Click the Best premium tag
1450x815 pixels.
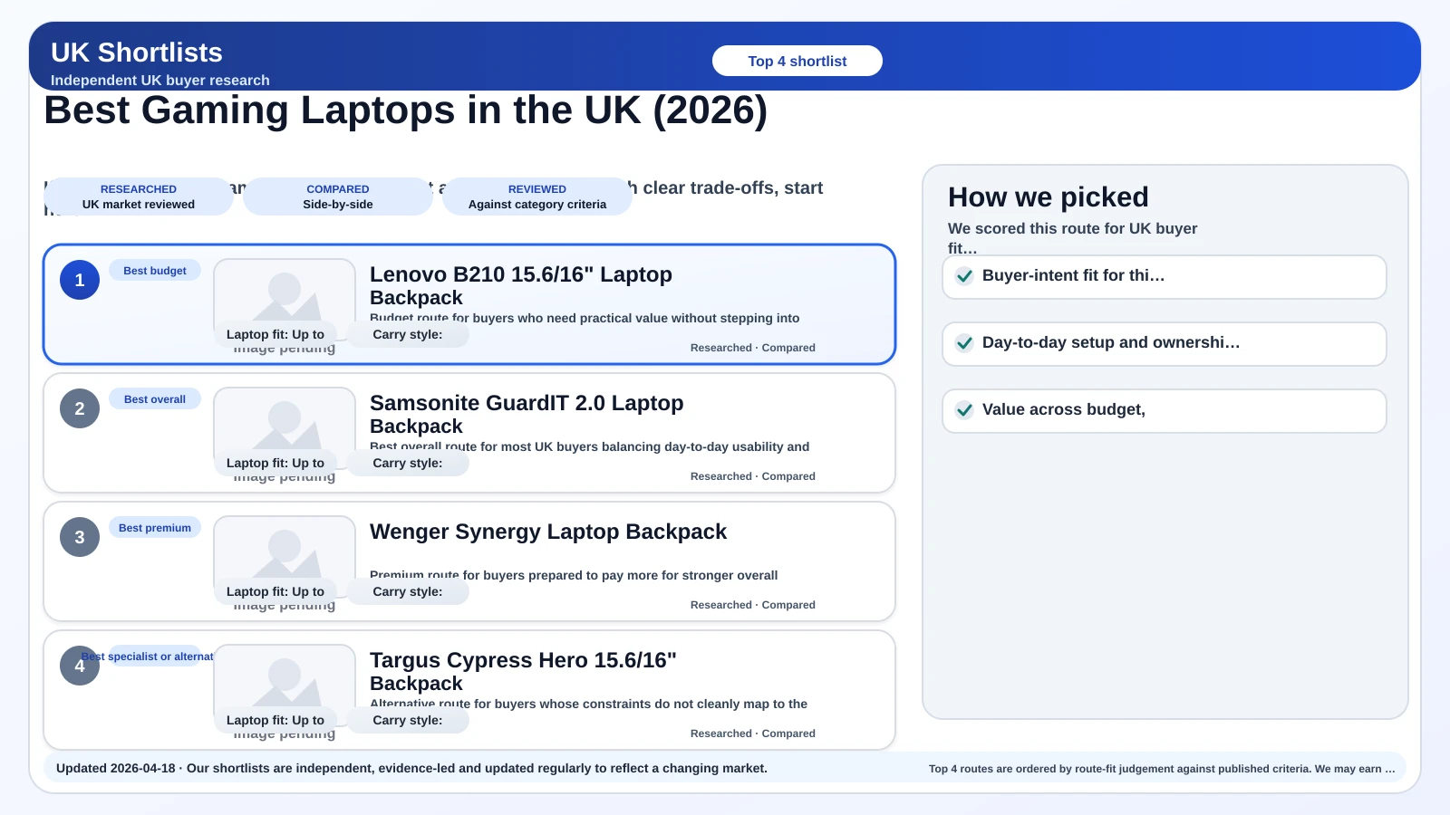(x=155, y=528)
